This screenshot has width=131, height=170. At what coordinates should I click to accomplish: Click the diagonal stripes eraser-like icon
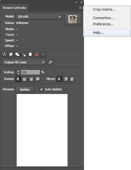(x=11, y=54)
